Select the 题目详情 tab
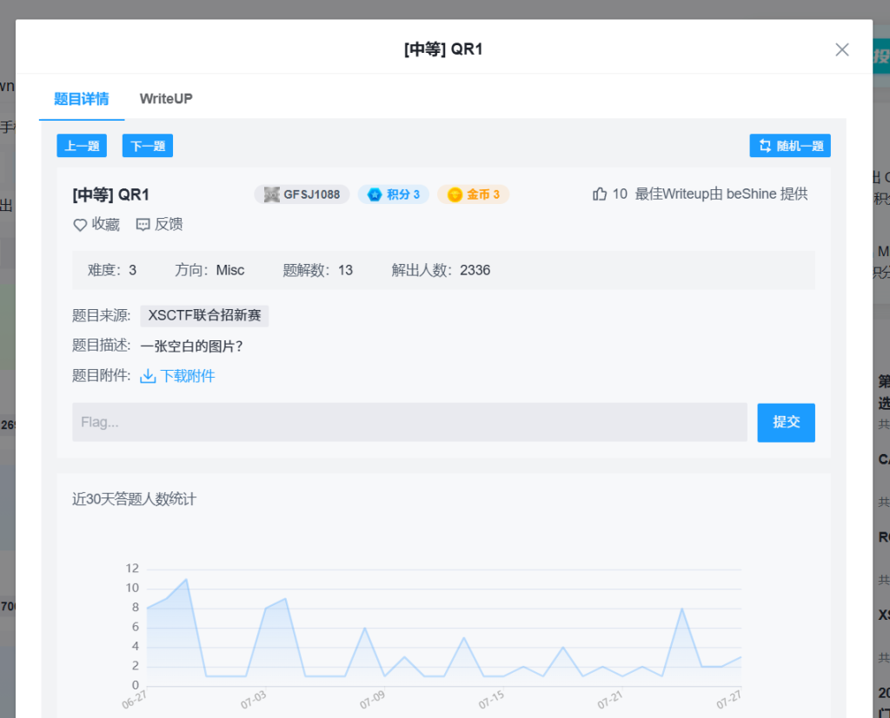890x718 pixels. pos(82,99)
